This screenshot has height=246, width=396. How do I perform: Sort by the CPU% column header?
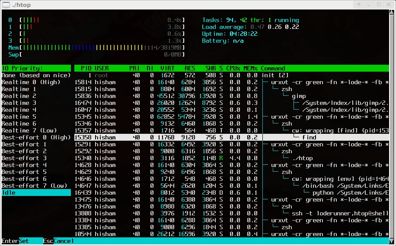click(x=233, y=68)
